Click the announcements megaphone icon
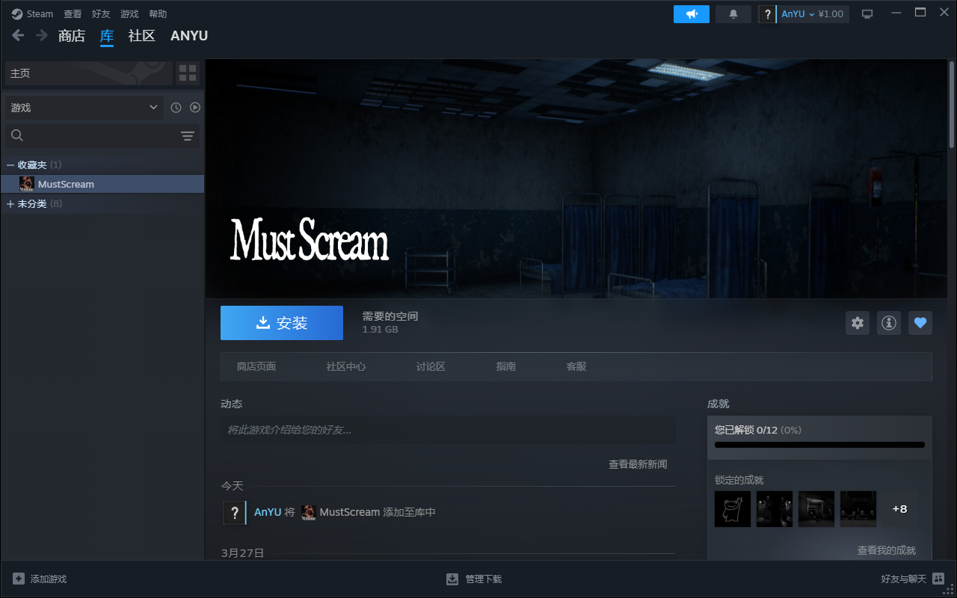This screenshot has height=598, width=957. pos(691,14)
